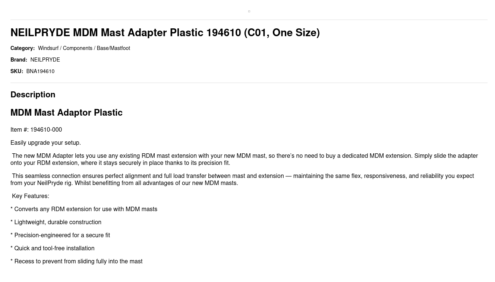495x282 pixels.
Task: Click the MDM Mast Adaptor Plastic subheading
Action: 66,113
